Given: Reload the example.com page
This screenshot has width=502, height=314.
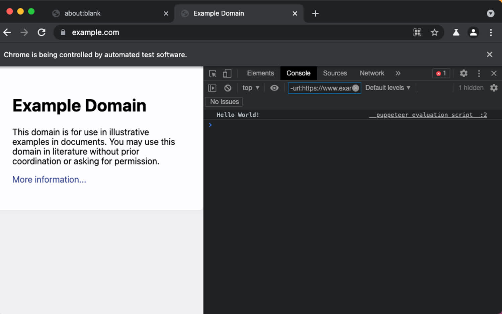Looking at the screenshot, I should [x=41, y=32].
